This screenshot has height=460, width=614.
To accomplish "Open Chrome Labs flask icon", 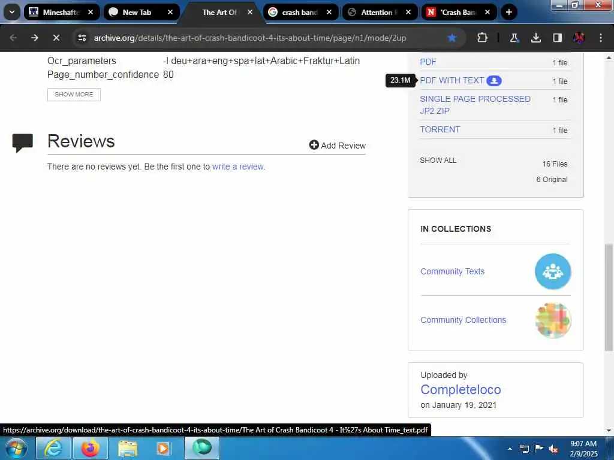I will (514, 38).
